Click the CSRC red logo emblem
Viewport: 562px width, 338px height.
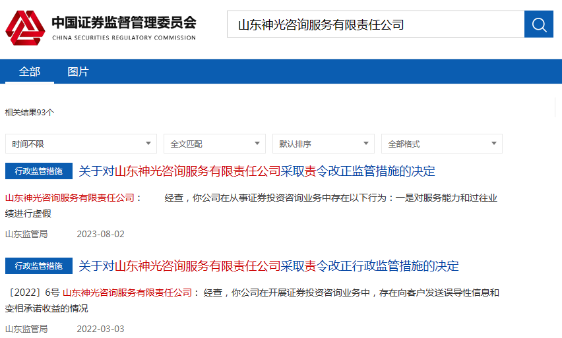click(25, 28)
